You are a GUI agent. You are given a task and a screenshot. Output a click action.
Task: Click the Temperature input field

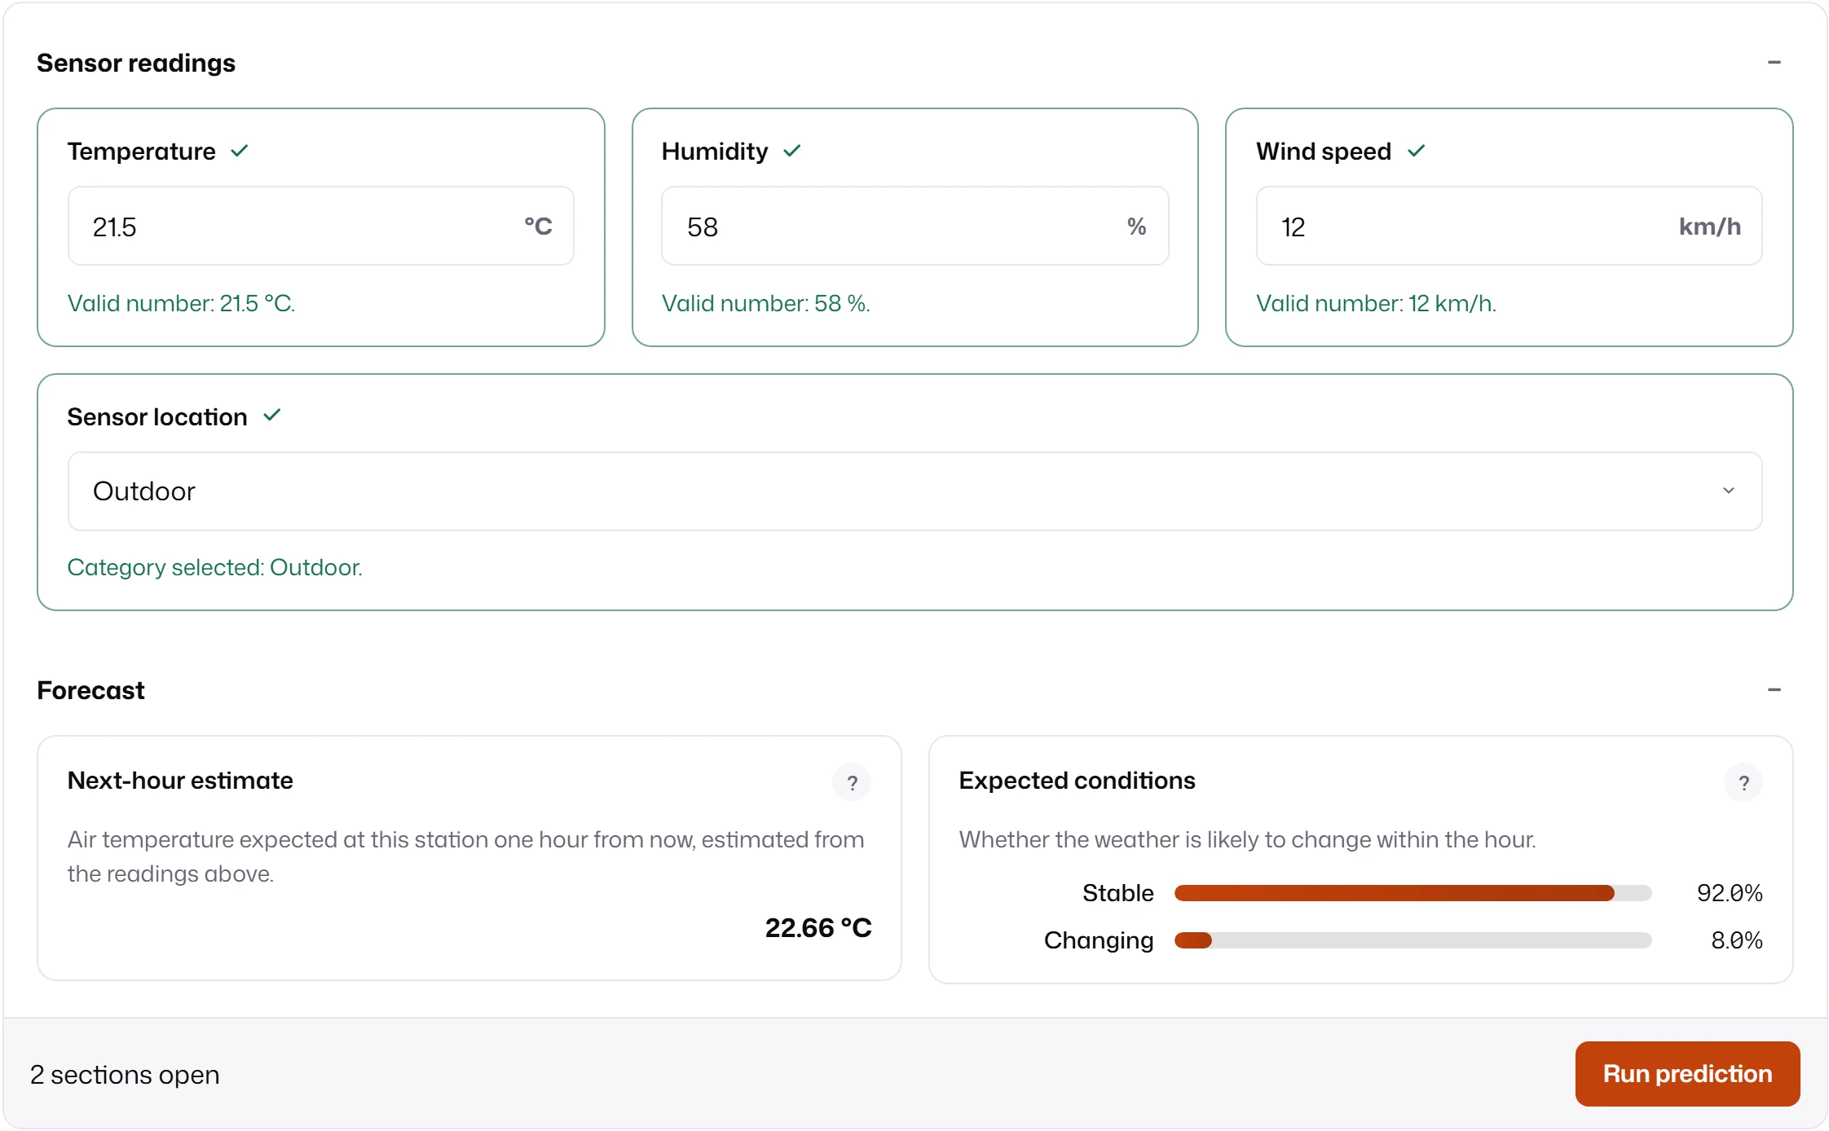(321, 226)
